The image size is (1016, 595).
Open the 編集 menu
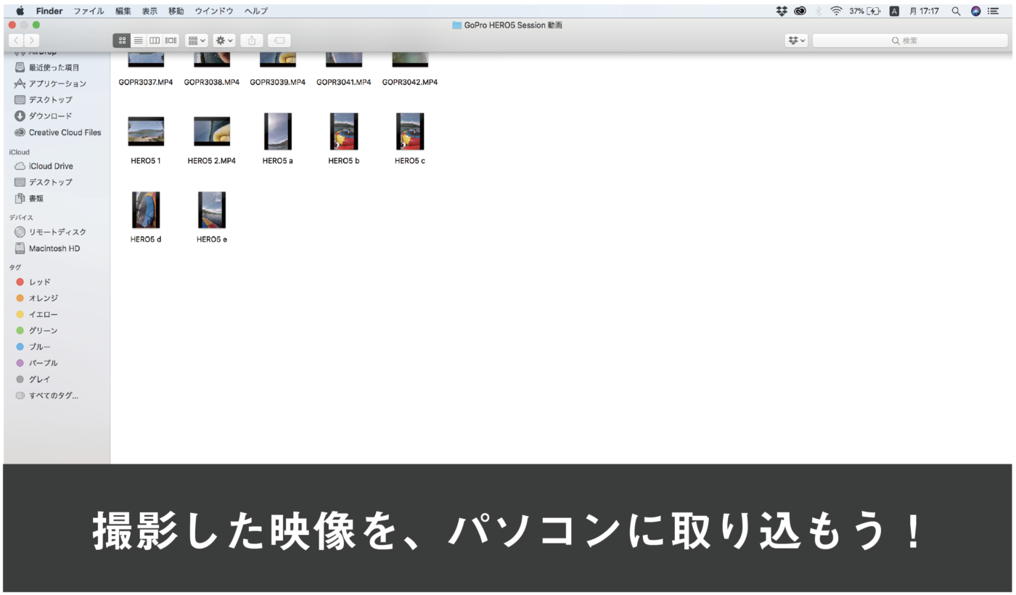[123, 11]
